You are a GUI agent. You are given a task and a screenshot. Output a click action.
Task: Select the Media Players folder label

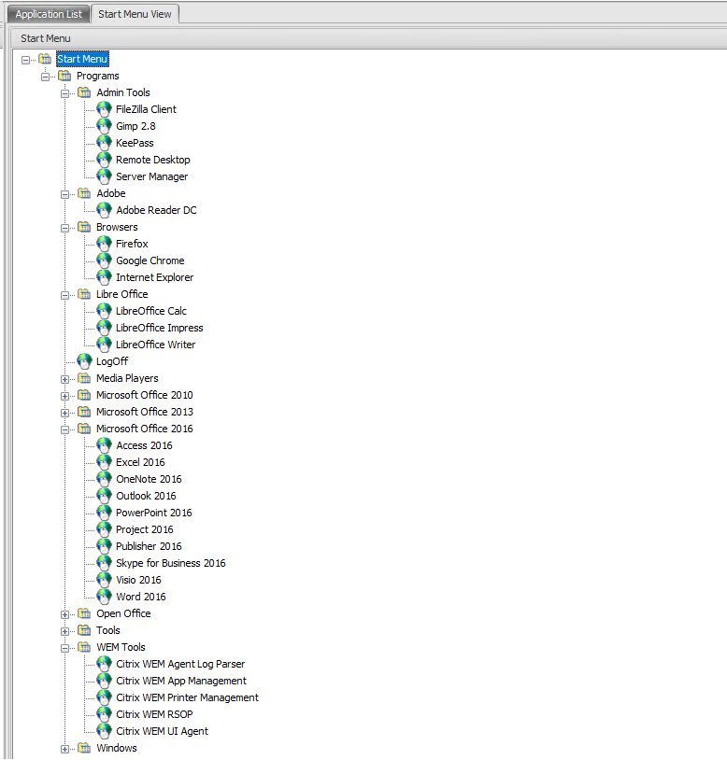point(127,378)
